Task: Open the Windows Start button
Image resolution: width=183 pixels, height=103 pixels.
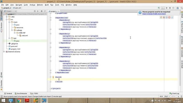Action: (x=3, y=100)
